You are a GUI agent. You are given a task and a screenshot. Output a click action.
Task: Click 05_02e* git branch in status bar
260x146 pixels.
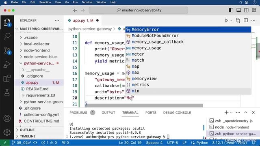[x=22, y=143]
